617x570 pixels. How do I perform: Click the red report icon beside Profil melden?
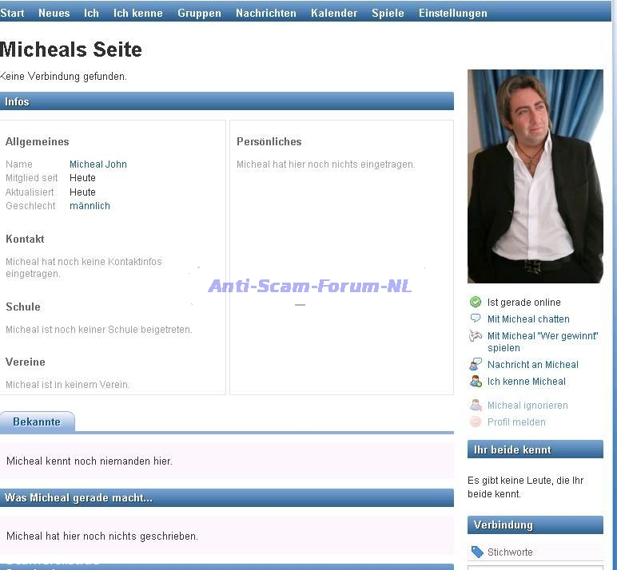tap(476, 422)
